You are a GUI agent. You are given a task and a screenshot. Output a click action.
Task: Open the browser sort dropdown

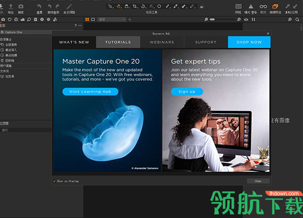[111, 20]
